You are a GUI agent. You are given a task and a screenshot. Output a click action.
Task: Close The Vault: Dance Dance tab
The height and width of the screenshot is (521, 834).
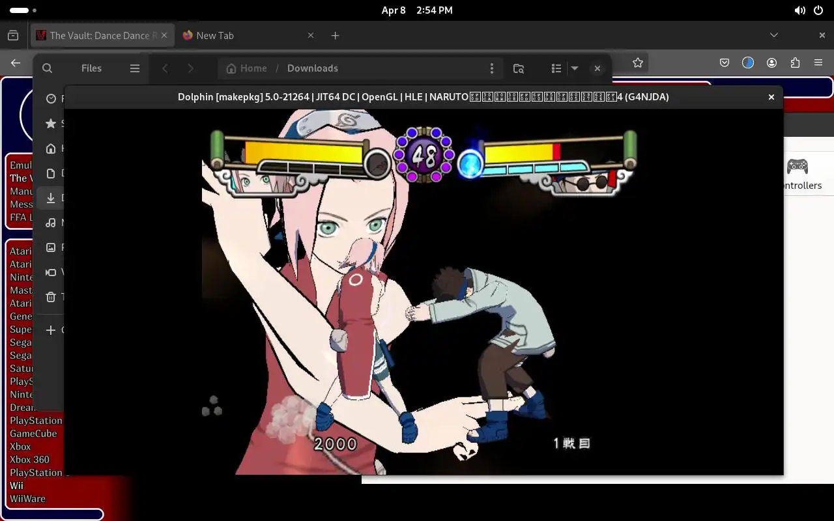click(165, 36)
